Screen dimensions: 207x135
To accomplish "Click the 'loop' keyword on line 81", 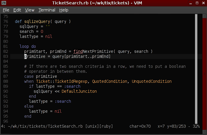I will tap(24, 46).
